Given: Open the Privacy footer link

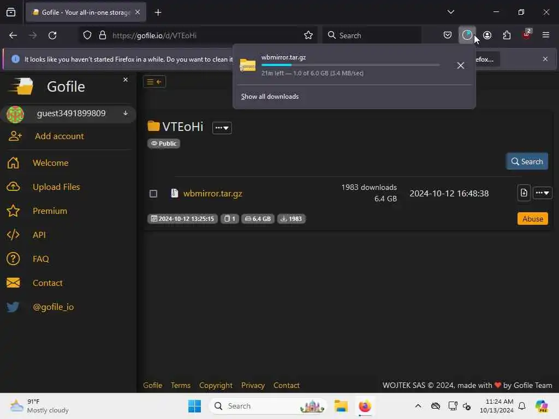Looking at the screenshot, I should (253, 385).
